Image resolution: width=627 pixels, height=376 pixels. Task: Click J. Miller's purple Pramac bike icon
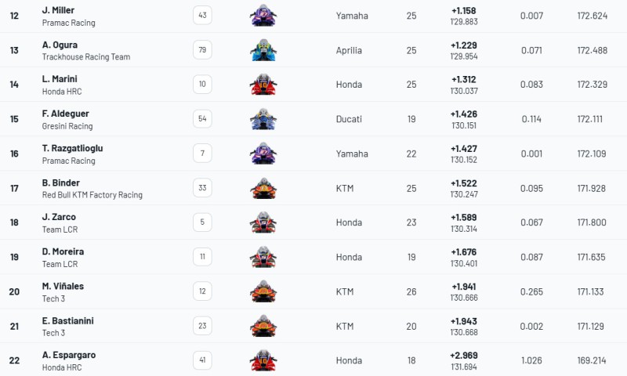263,16
